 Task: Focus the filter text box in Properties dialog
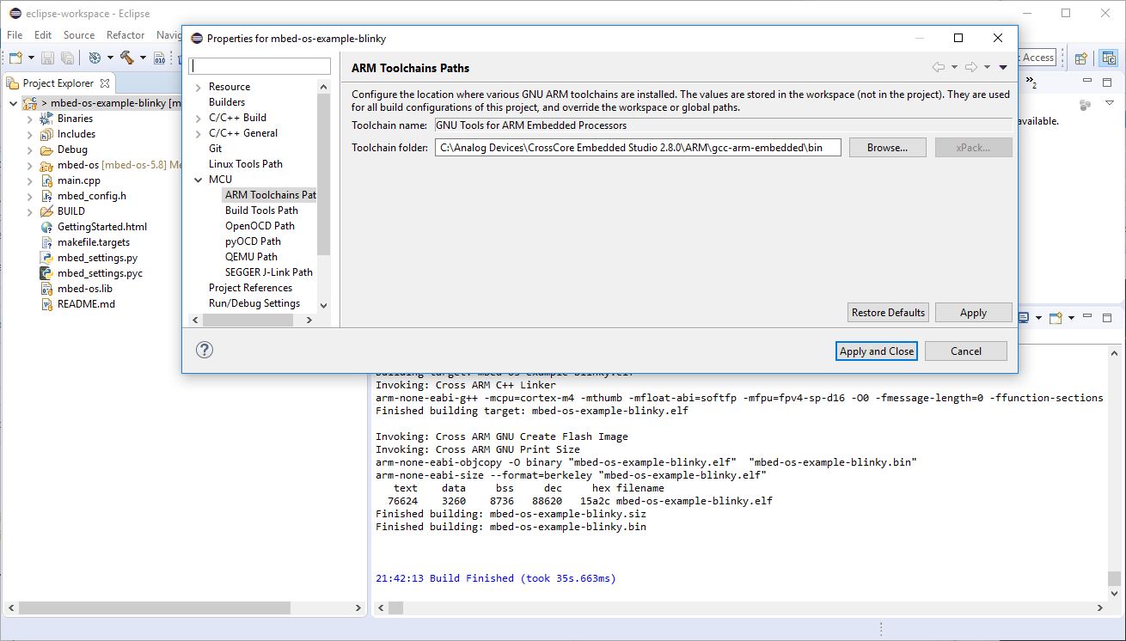coord(260,66)
